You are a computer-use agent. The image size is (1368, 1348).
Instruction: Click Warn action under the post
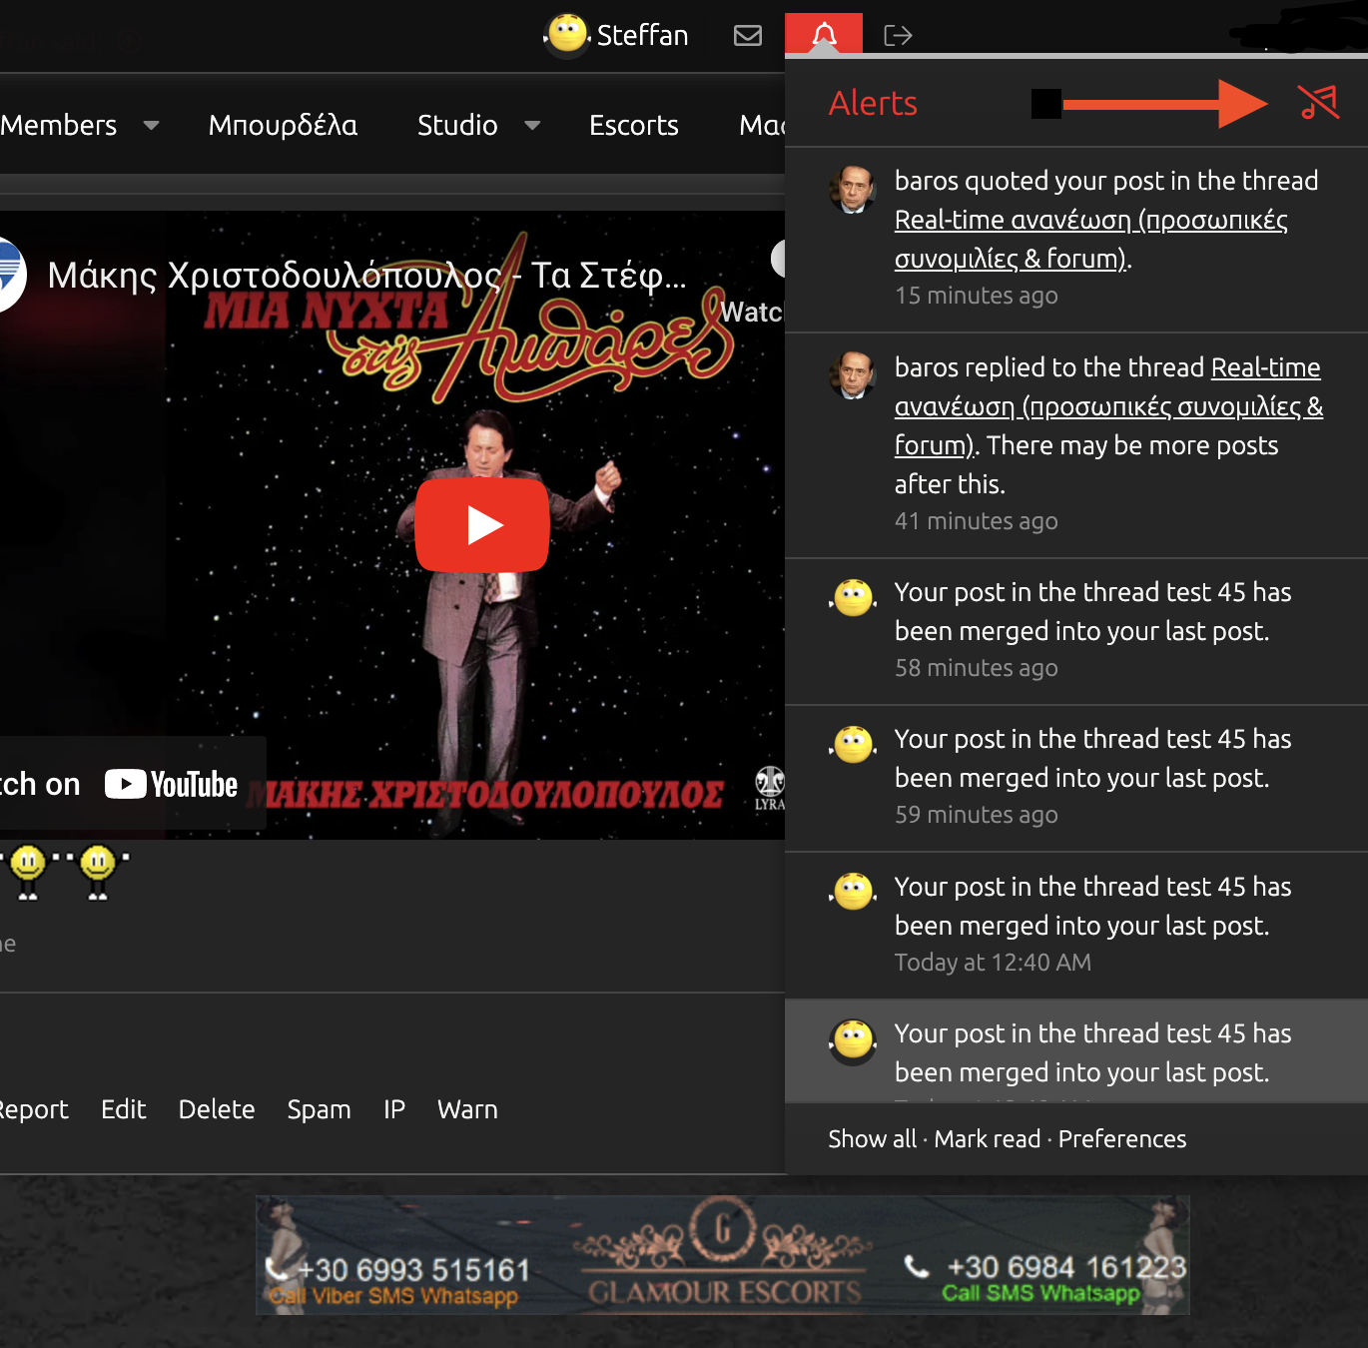coord(467,1109)
